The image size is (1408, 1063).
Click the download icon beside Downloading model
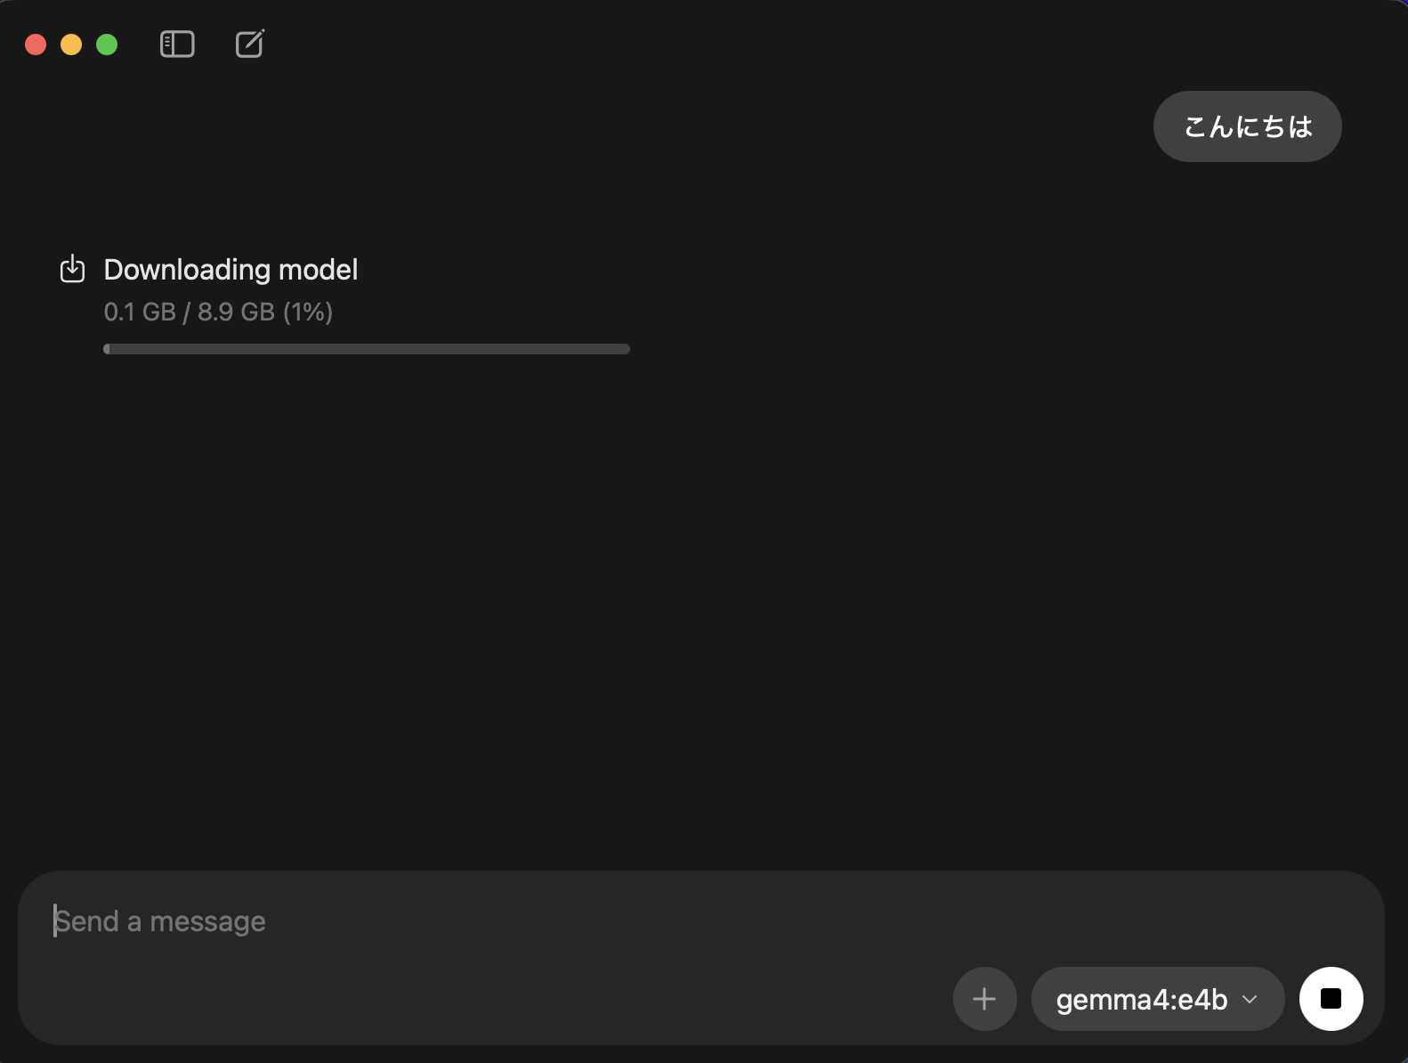point(72,269)
